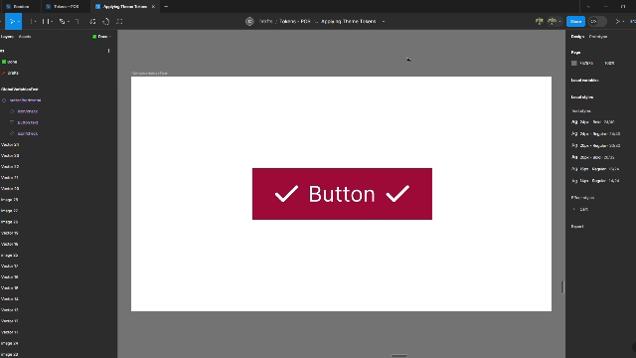Click the page background color swatch

[574, 64]
